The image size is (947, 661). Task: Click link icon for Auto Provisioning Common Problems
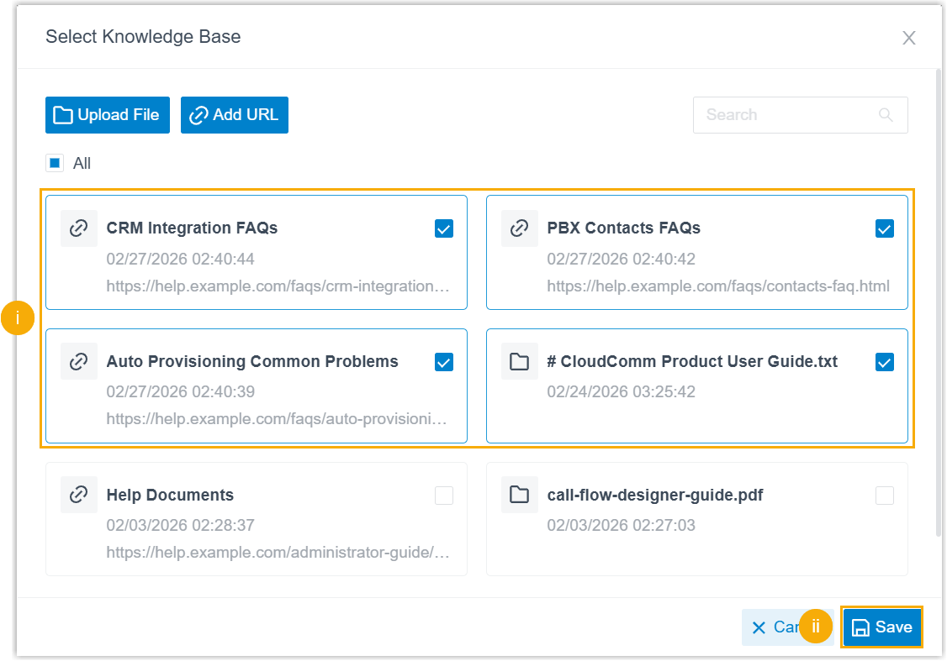point(79,362)
